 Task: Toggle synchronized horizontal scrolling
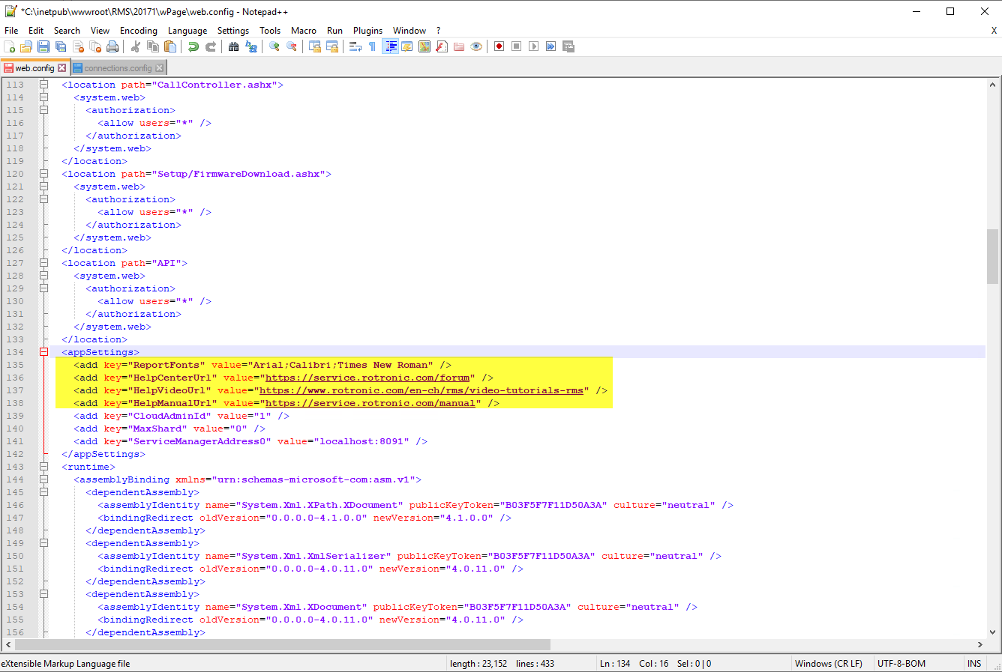(332, 46)
